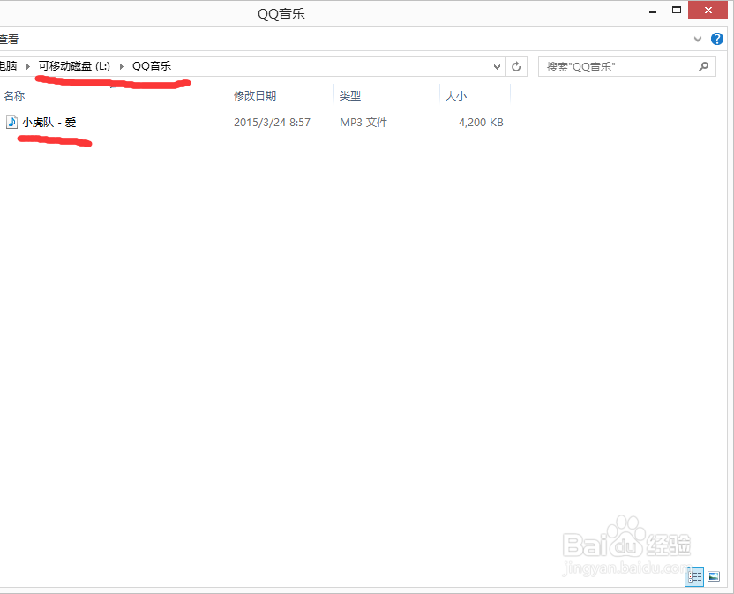Focus the 搜索"QQ音乐" search box

pyautogui.click(x=626, y=66)
